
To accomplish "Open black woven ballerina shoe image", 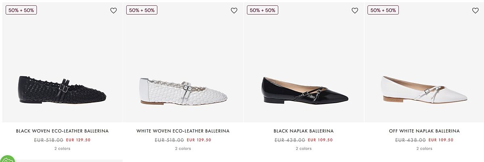I will point(63,89).
